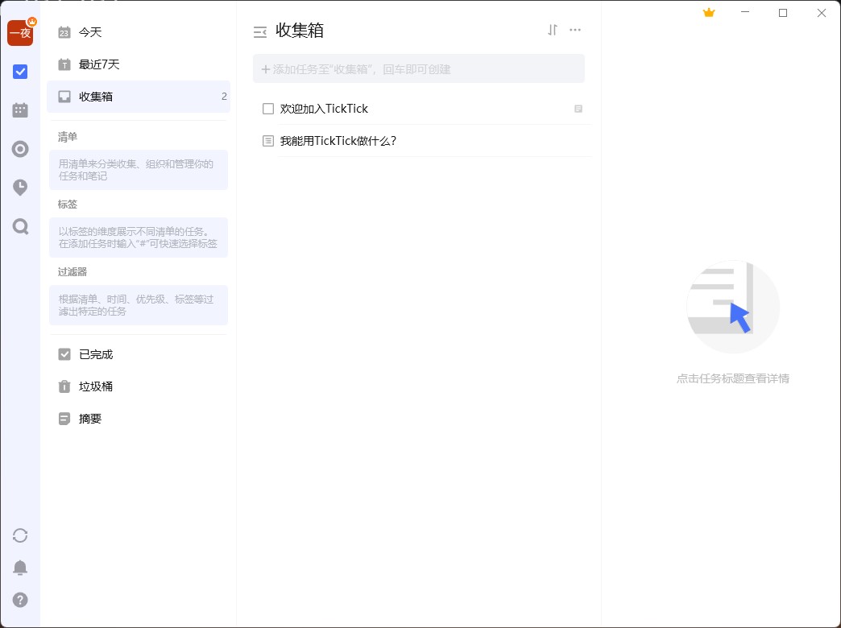The width and height of the screenshot is (841, 628).
Task: Open note titled 我能用TickTick做什么?
Action: 338,141
